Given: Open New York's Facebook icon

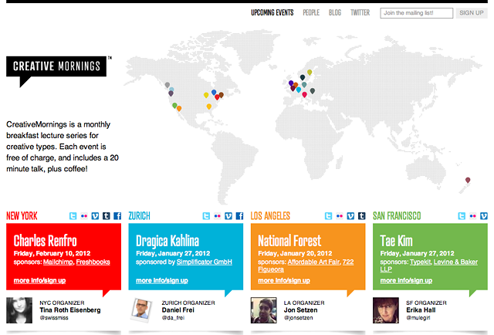Looking at the screenshot, I should coord(117,216).
